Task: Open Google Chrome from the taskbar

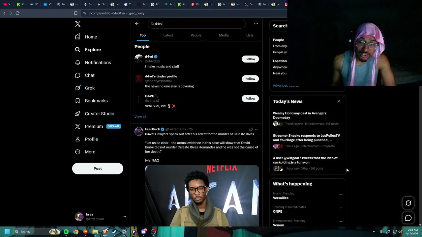Action: click(x=76, y=232)
